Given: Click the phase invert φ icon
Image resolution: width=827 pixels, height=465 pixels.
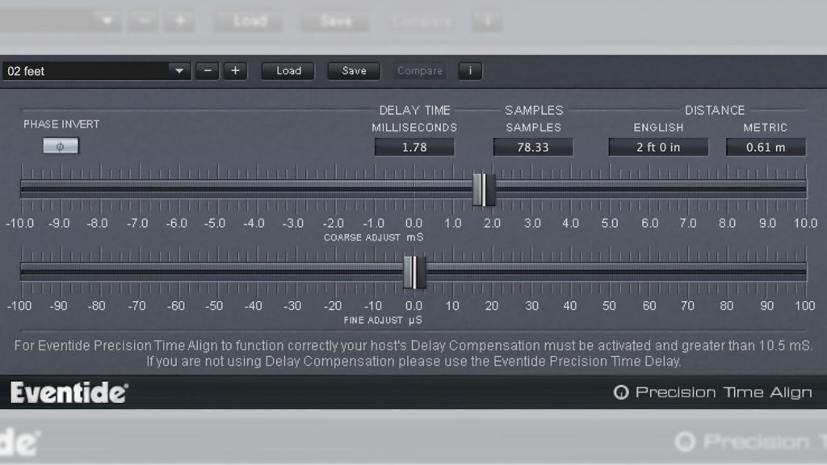Looking at the screenshot, I should (x=61, y=146).
